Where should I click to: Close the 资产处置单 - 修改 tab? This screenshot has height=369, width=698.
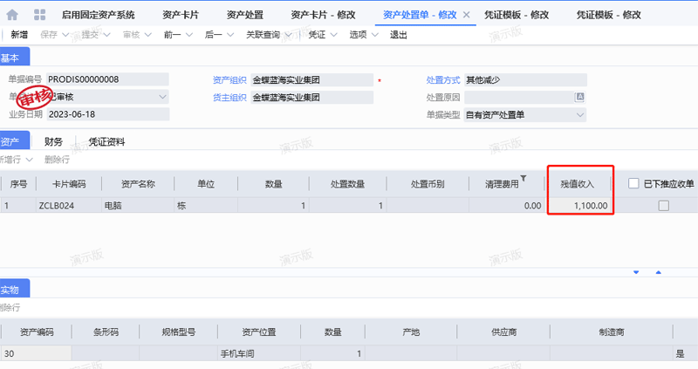pos(467,15)
